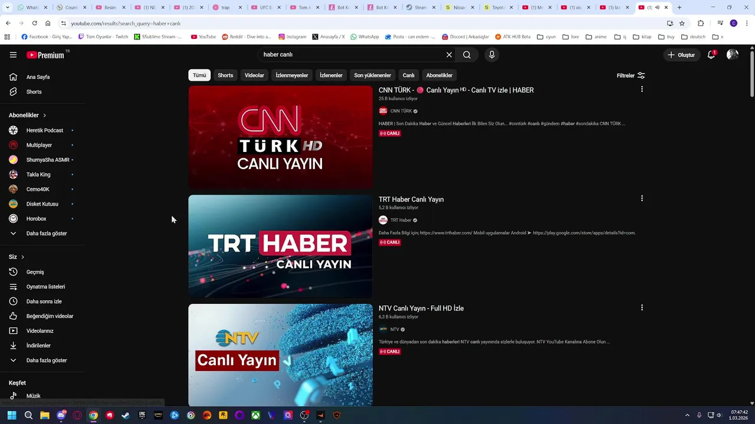
Task: Open the Abonelikler section chevron
Action: (44, 115)
